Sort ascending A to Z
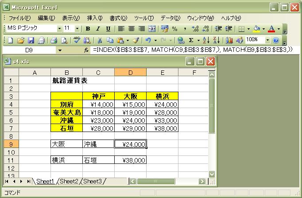The image size is (302, 198). coord(206,40)
